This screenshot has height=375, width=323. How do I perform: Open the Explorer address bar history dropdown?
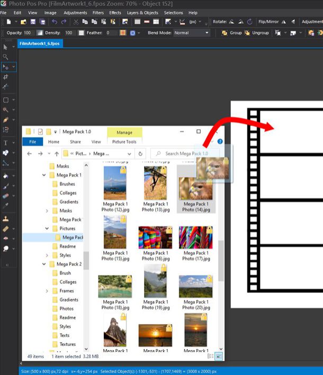coord(129,154)
